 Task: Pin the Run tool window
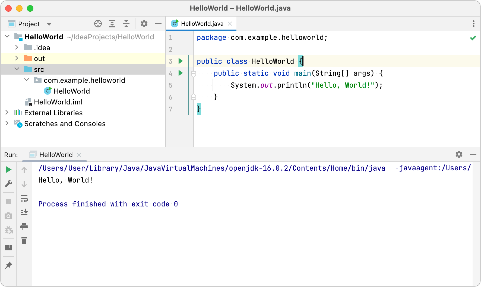point(8,266)
